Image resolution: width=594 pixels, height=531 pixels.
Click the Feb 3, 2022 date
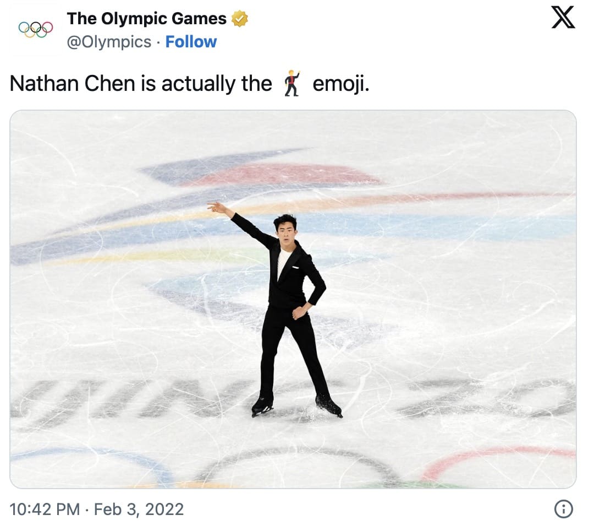pyautogui.click(x=139, y=509)
